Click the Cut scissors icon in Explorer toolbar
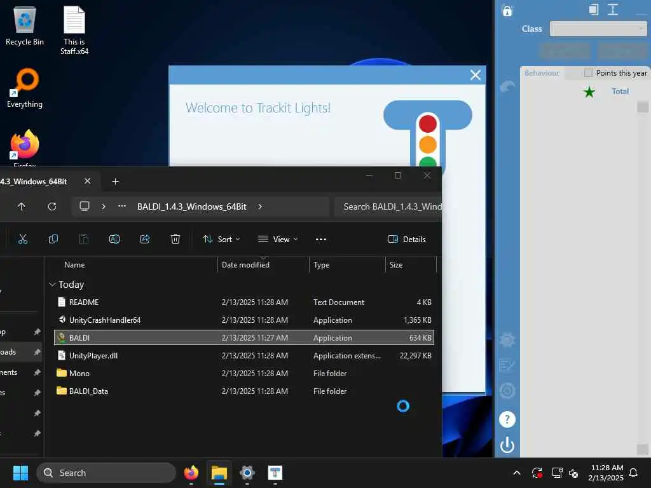Image resolution: width=651 pixels, height=488 pixels. pos(23,239)
